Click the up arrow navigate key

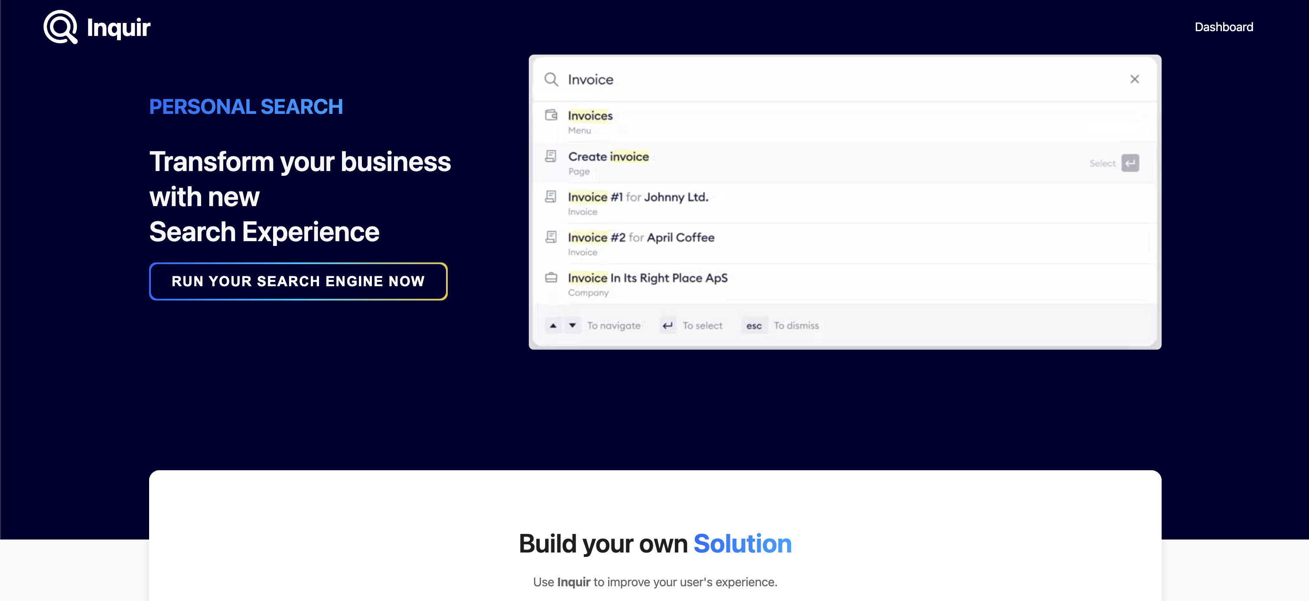click(553, 325)
